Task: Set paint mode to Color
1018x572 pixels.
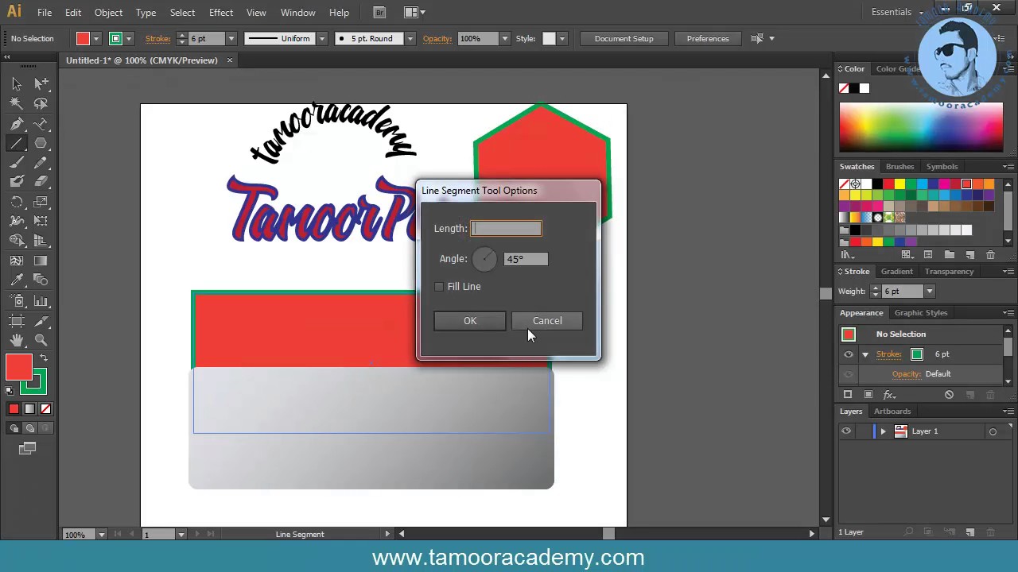Action: (14, 409)
